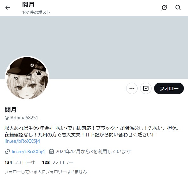Click the 闇月 name below the avatar
Screen dimensions: 188x183
(10, 110)
